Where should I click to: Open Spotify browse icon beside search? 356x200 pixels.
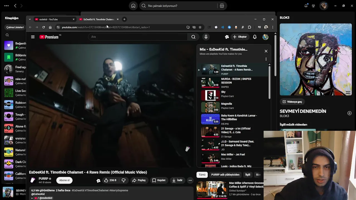pos(222,6)
